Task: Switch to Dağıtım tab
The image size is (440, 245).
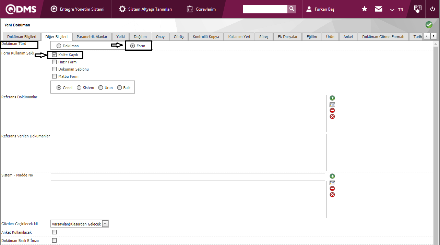Action: pos(140,37)
